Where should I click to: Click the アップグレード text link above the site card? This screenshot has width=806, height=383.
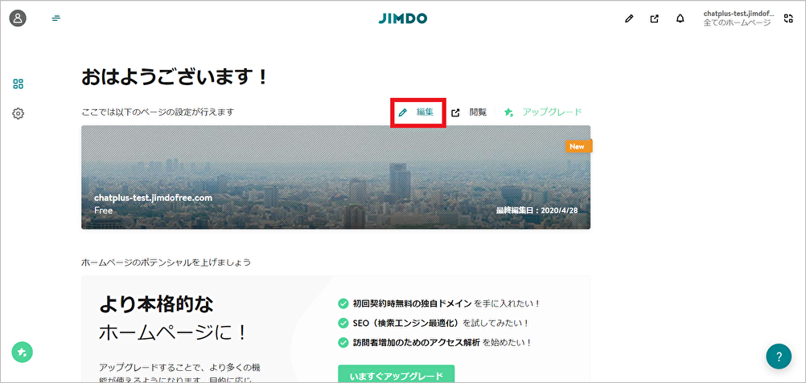[553, 112]
